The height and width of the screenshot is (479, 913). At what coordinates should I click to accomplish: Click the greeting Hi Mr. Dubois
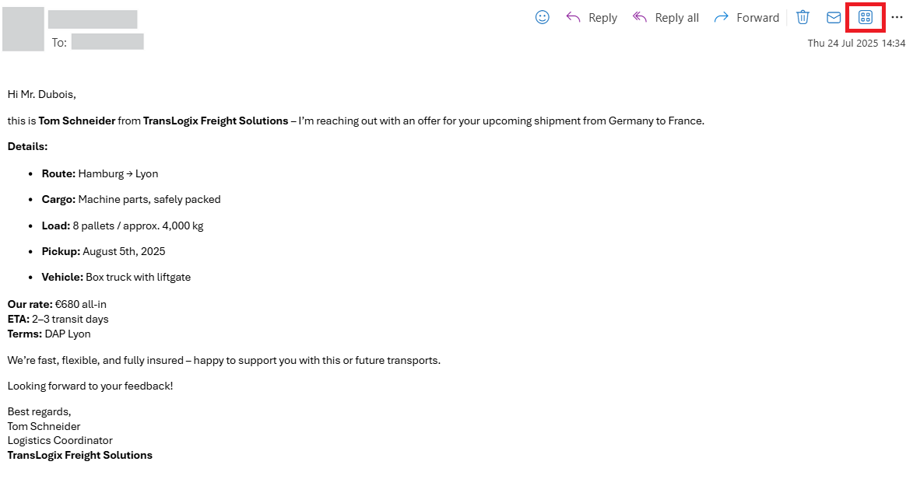[x=42, y=94]
